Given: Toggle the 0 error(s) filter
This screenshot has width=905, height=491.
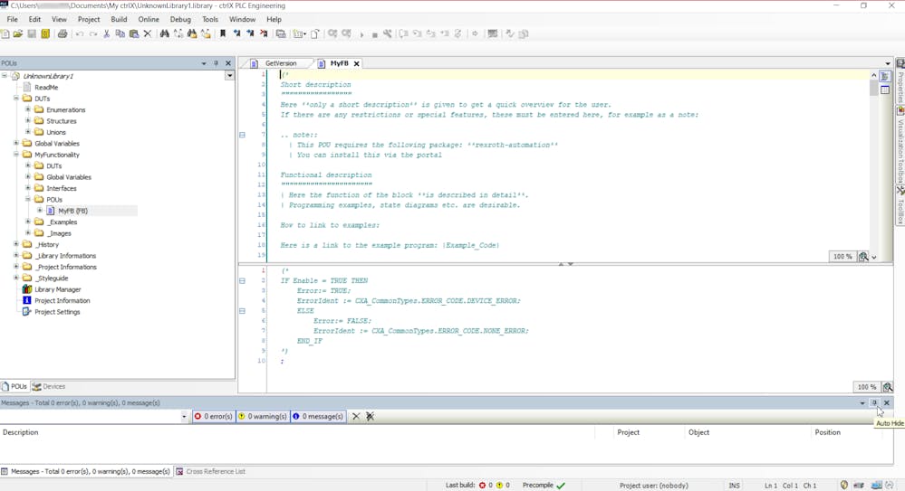Looking at the screenshot, I should [213, 417].
